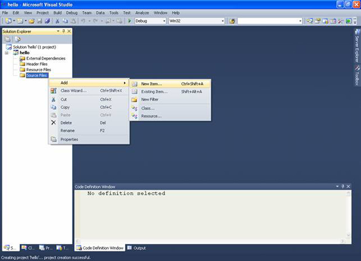Open the Tools menu
The height and width of the screenshot is (261, 361).
point(114,13)
